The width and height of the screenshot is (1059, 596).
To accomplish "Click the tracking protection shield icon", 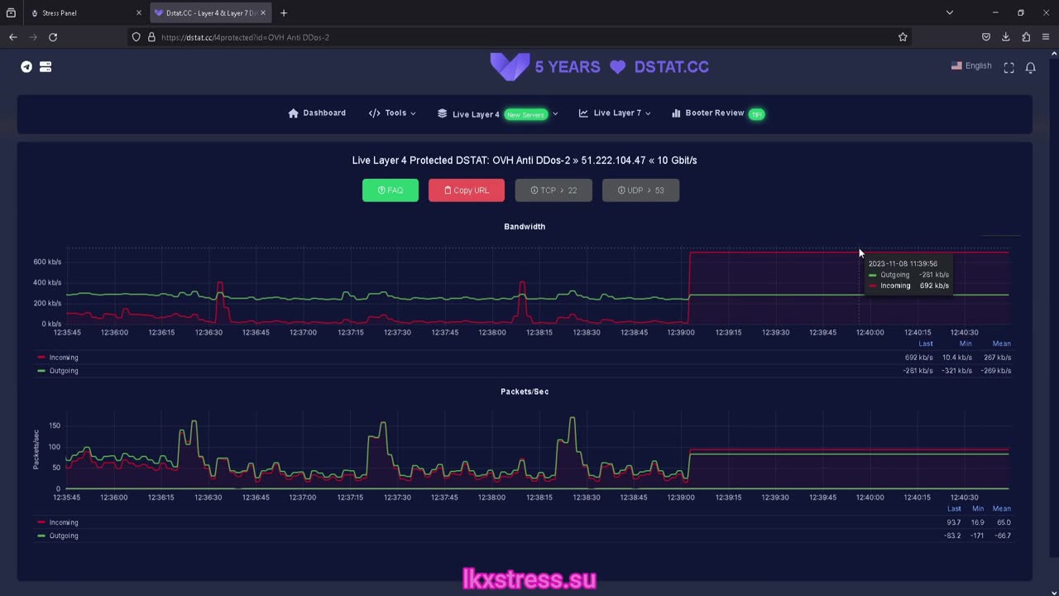I will click(x=137, y=37).
